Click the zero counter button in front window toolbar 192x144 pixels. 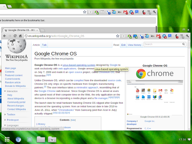123,36
